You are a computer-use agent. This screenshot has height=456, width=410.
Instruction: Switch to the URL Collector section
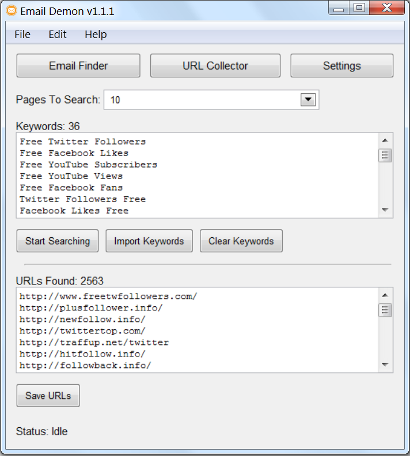215,66
